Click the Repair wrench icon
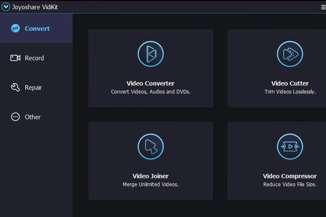The height and width of the screenshot is (217, 326). (15, 87)
